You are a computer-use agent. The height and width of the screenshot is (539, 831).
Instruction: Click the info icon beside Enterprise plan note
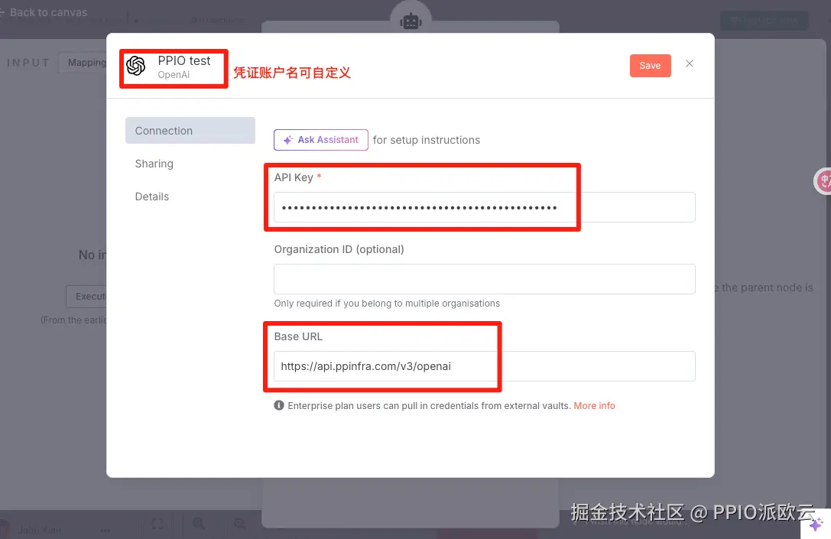point(279,405)
